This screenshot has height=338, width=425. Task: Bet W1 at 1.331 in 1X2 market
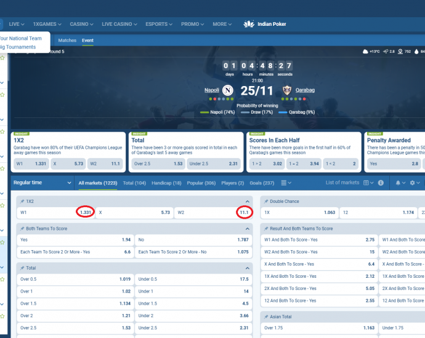[x=55, y=213]
